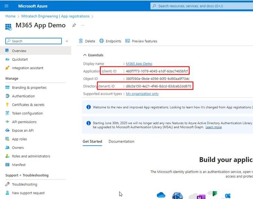The height and width of the screenshot is (199, 253).
Task: Collapse the Essentials section chevron
Action: point(85,55)
